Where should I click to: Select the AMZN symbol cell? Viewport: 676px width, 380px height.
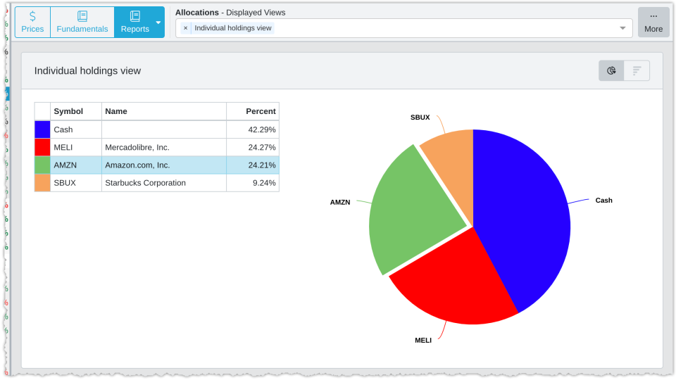[76, 165]
